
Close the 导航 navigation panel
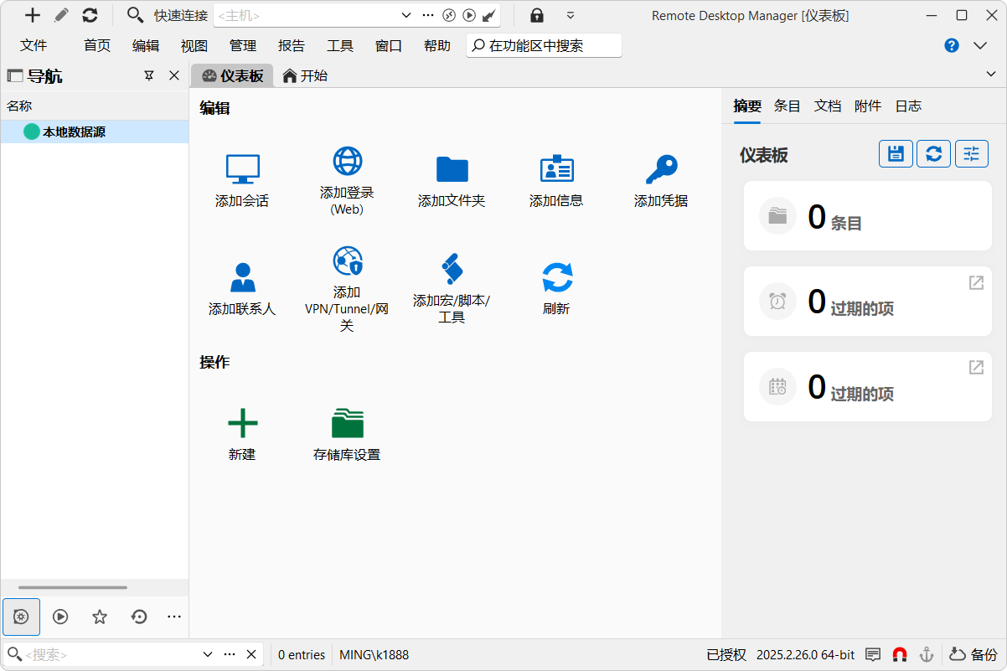pos(174,76)
